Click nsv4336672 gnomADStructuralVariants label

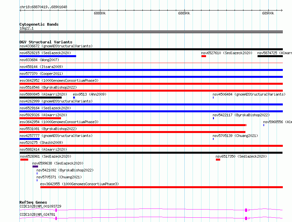click(x=56, y=46)
